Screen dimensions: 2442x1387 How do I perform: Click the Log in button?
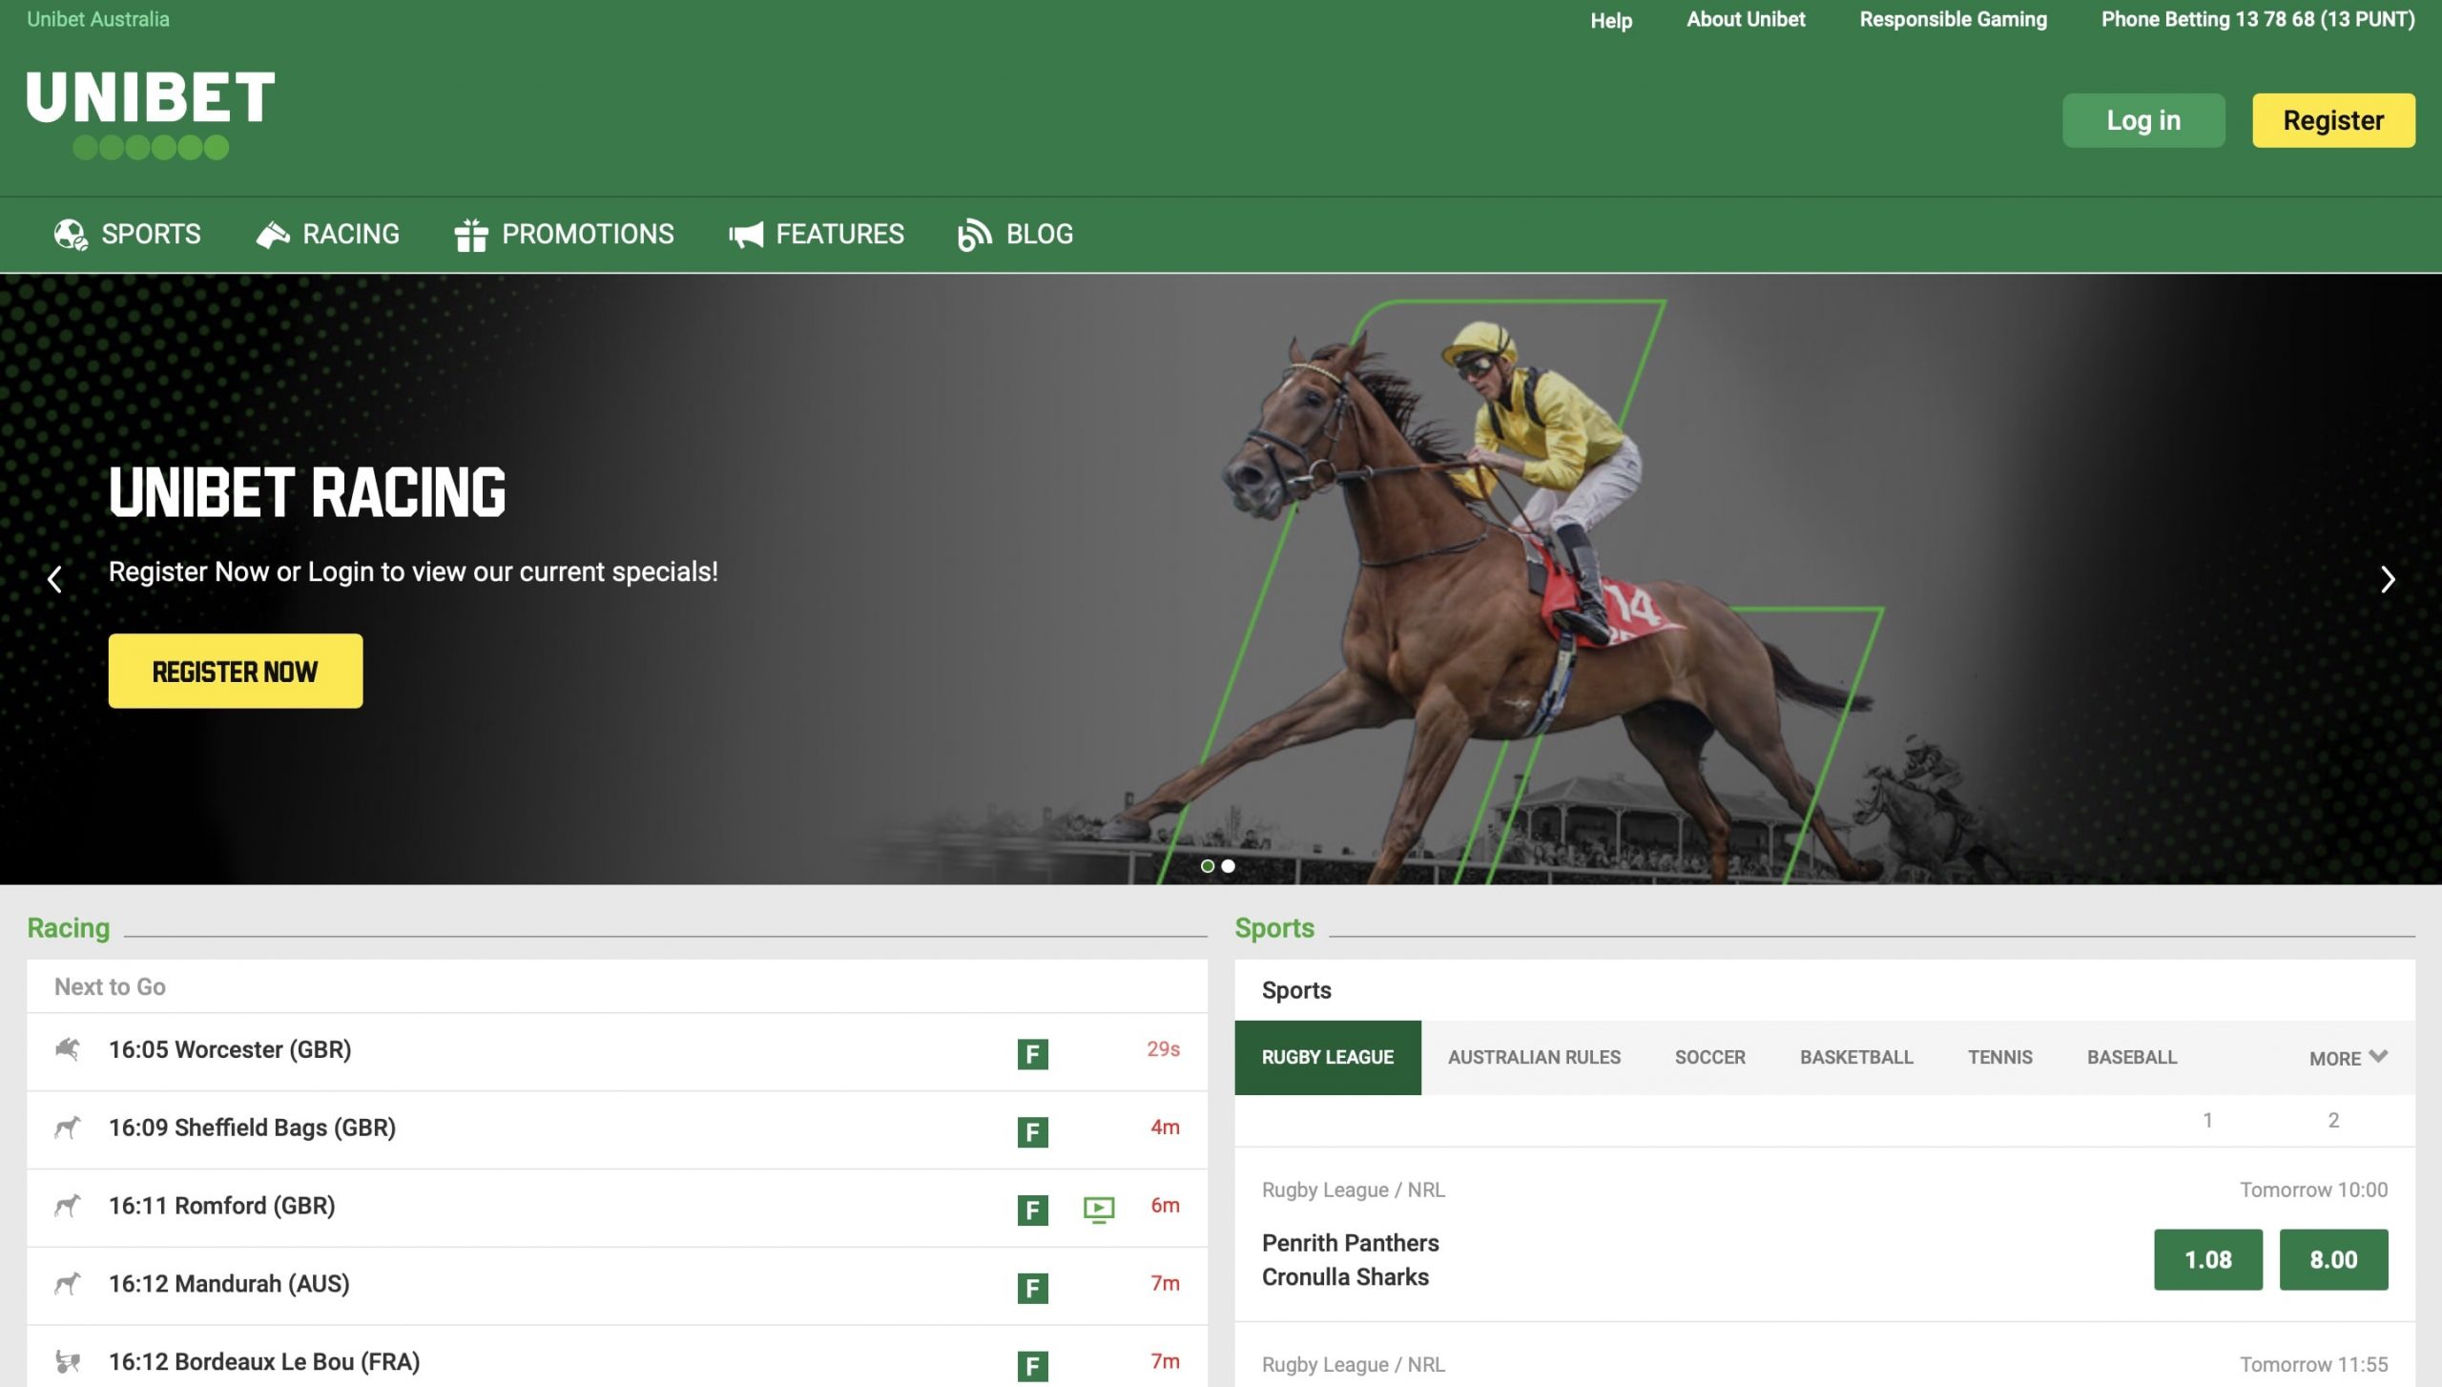click(2143, 120)
